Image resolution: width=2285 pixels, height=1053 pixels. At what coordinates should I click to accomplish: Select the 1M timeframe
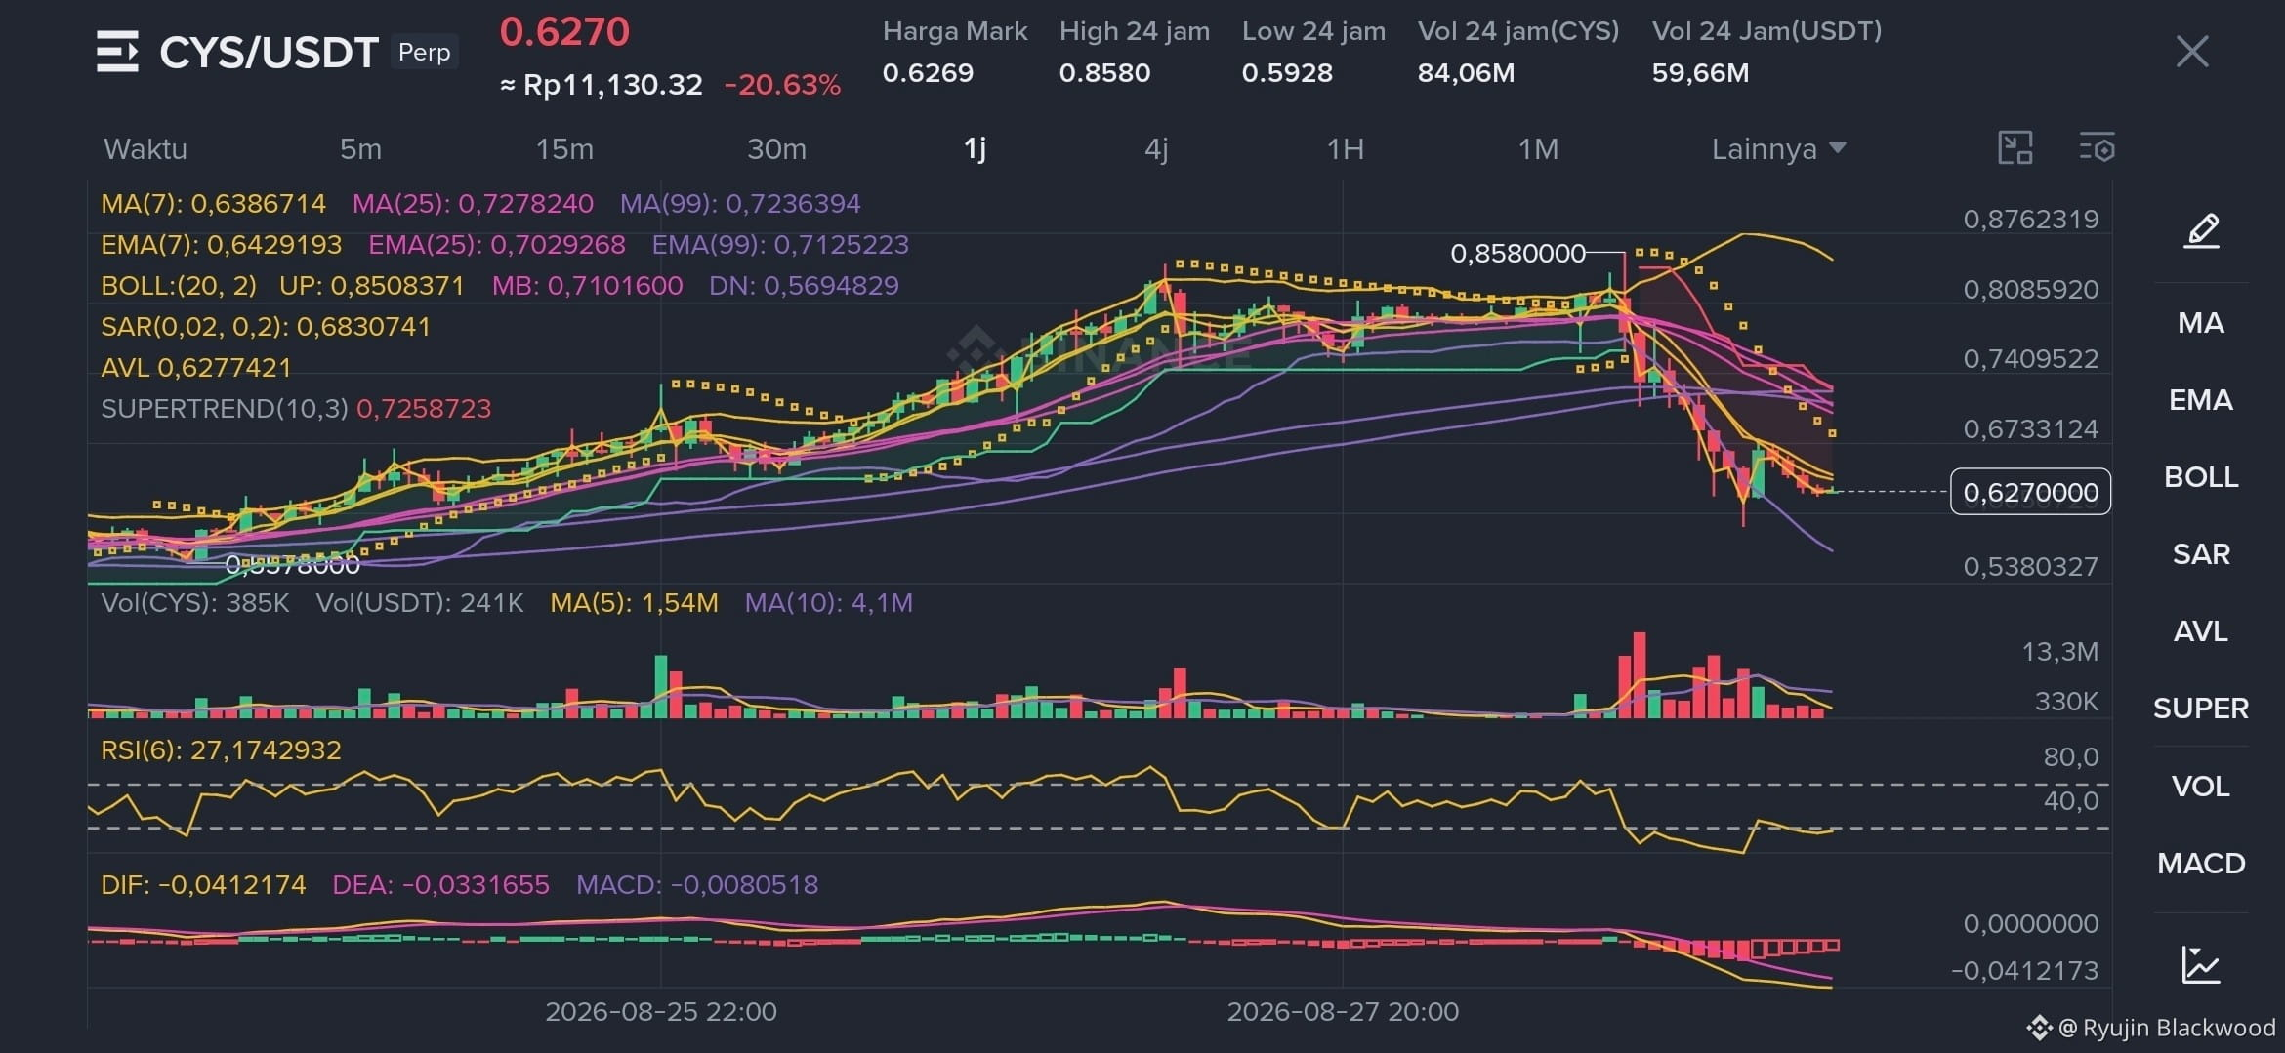click(x=1538, y=149)
